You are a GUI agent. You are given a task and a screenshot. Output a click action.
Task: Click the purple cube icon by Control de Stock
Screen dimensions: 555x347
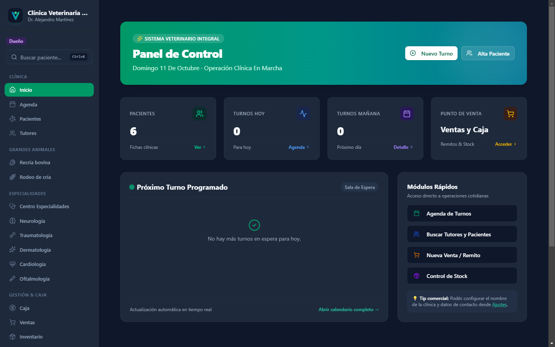point(417,276)
